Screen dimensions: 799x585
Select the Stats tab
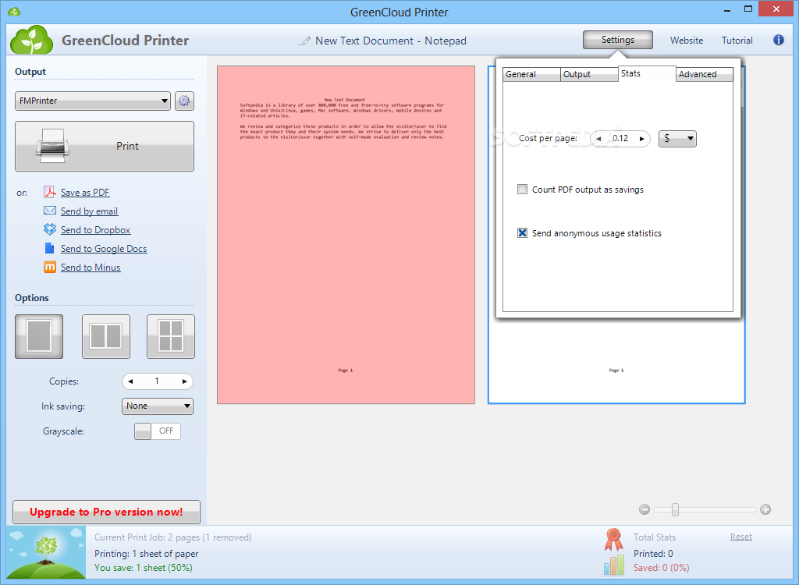[x=647, y=73]
